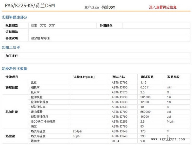Click the 数据单位 column header
Screen dimensions: 192x145
177,77
